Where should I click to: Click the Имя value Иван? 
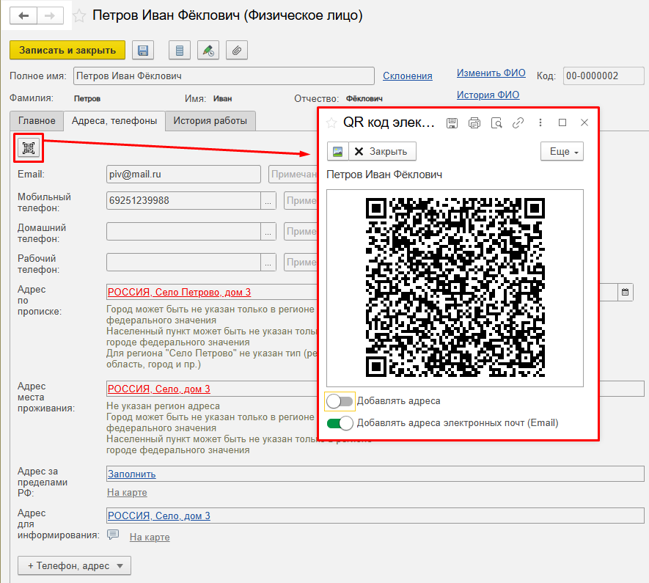pos(222,99)
